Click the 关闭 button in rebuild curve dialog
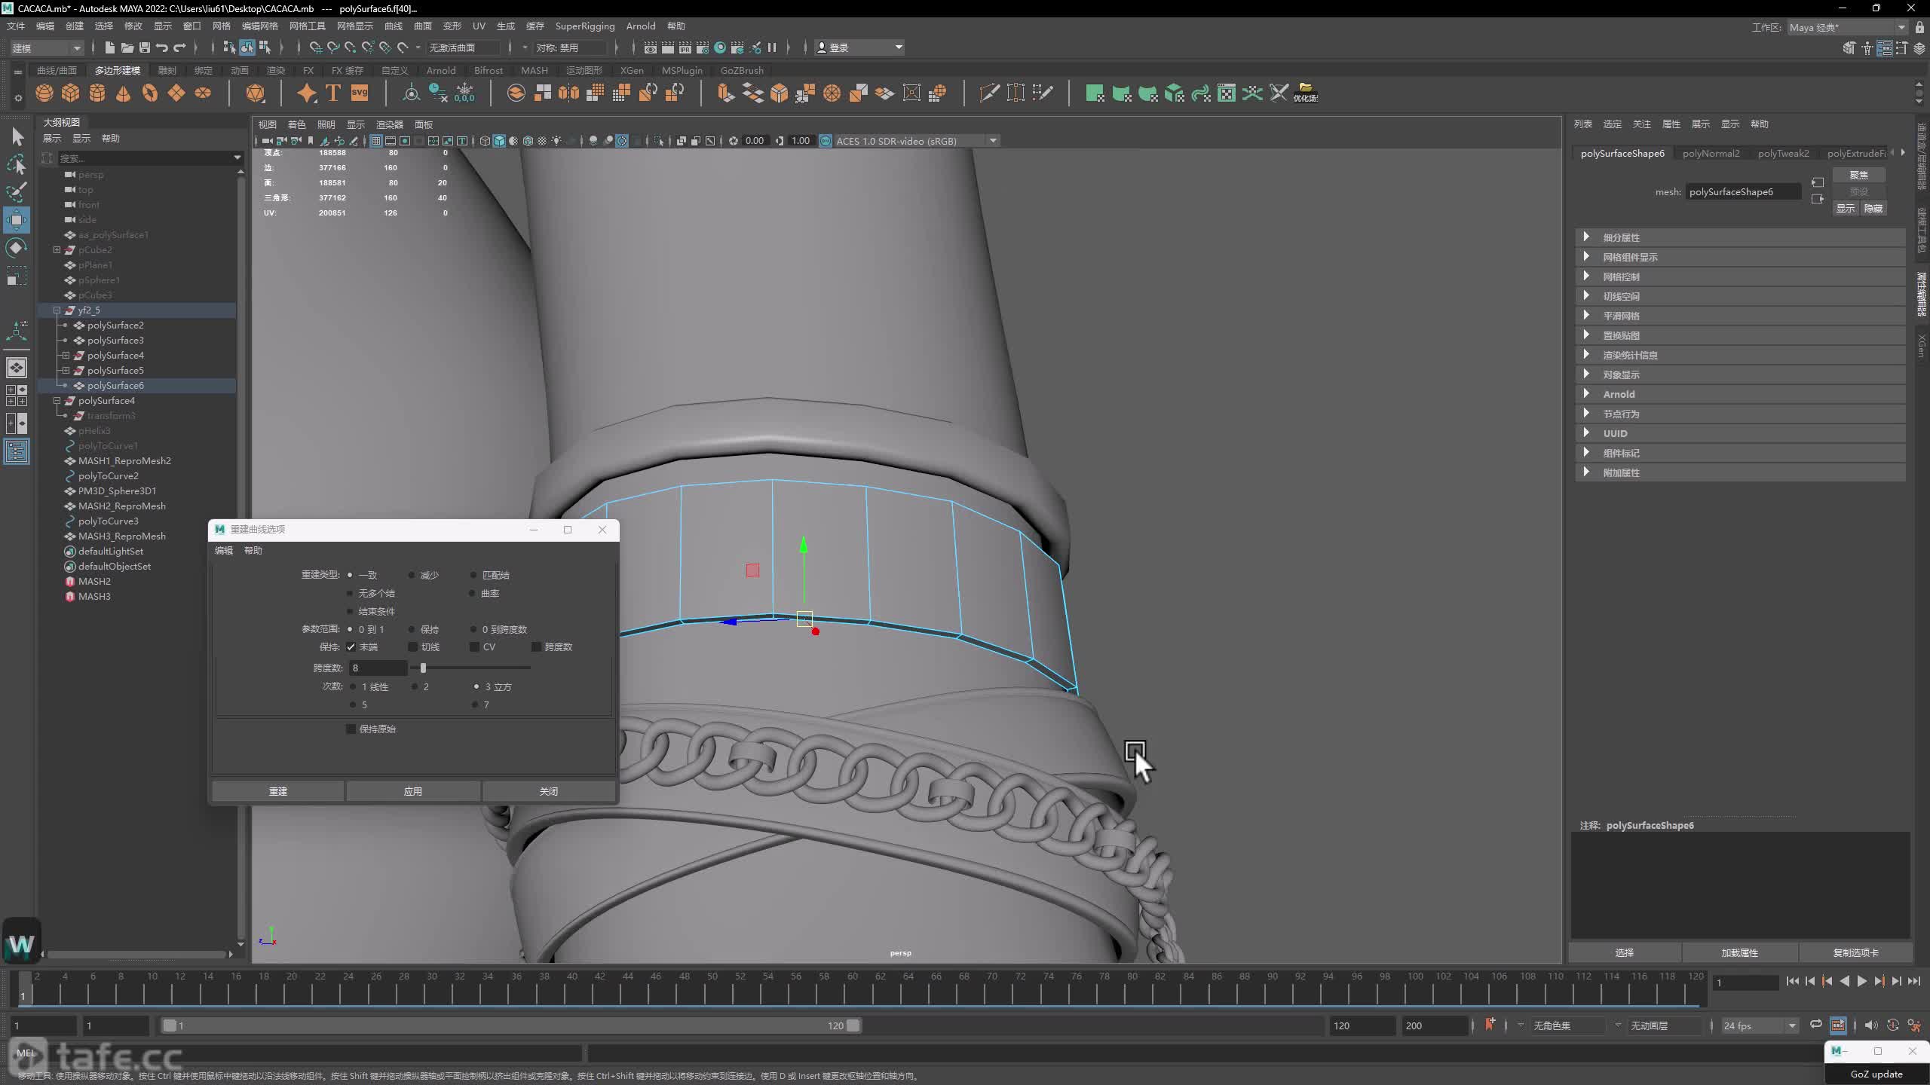1930x1085 pixels. (x=549, y=791)
